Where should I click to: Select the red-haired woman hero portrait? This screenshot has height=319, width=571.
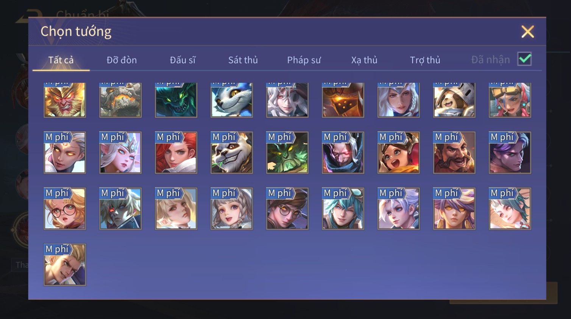point(176,153)
